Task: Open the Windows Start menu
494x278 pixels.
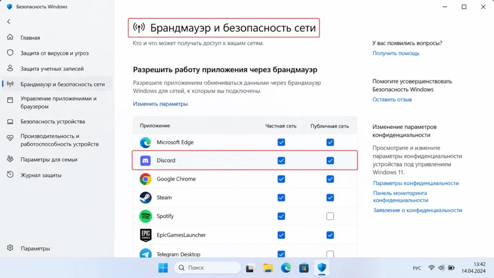Action: pos(163,267)
